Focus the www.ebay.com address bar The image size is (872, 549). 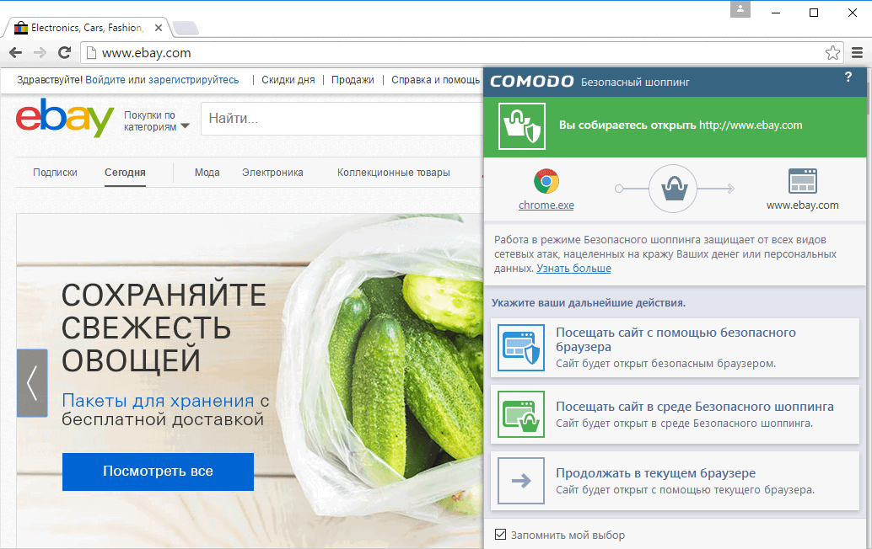[461, 53]
